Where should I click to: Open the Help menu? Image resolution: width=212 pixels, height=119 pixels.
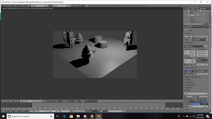[x=25, y=6]
